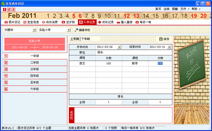Click the 宝宝成长日记 title bar app icon
The height and width of the screenshot is (131, 212).
(x=3, y=3)
